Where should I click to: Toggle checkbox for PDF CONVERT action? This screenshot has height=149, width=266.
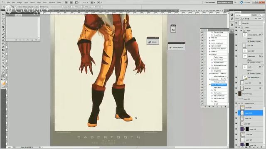click(x=202, y=46)
